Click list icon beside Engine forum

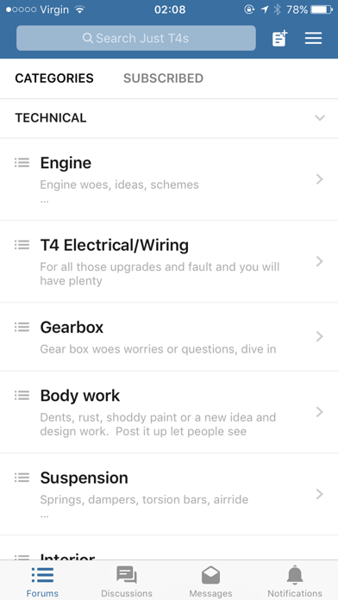[x=22, y=163]
